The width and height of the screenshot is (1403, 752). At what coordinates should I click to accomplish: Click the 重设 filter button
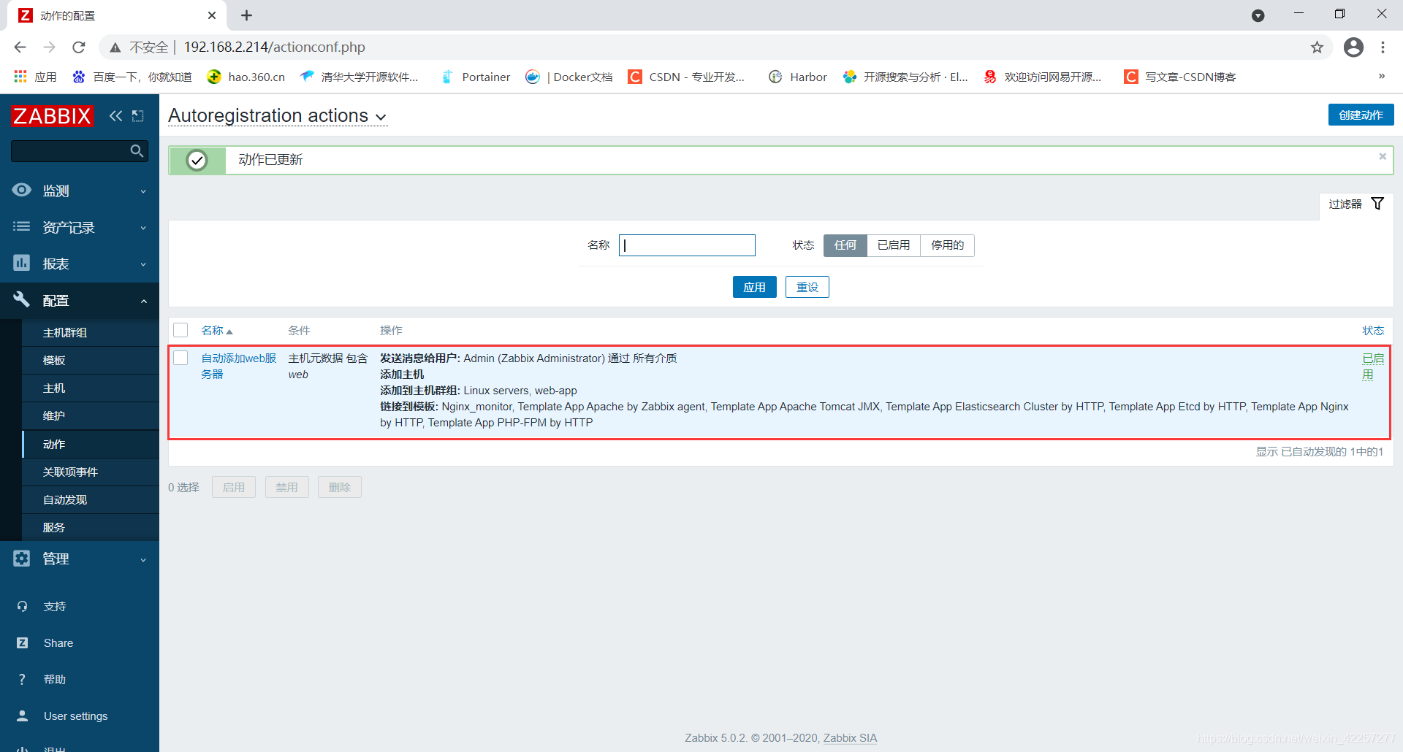[x=807, y=287]
